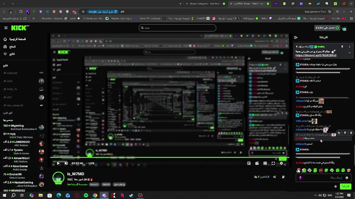The width and height of the screenshot is (355, 199).
Task: Reply to hovered chat message icon
Action: pos(339,133)
